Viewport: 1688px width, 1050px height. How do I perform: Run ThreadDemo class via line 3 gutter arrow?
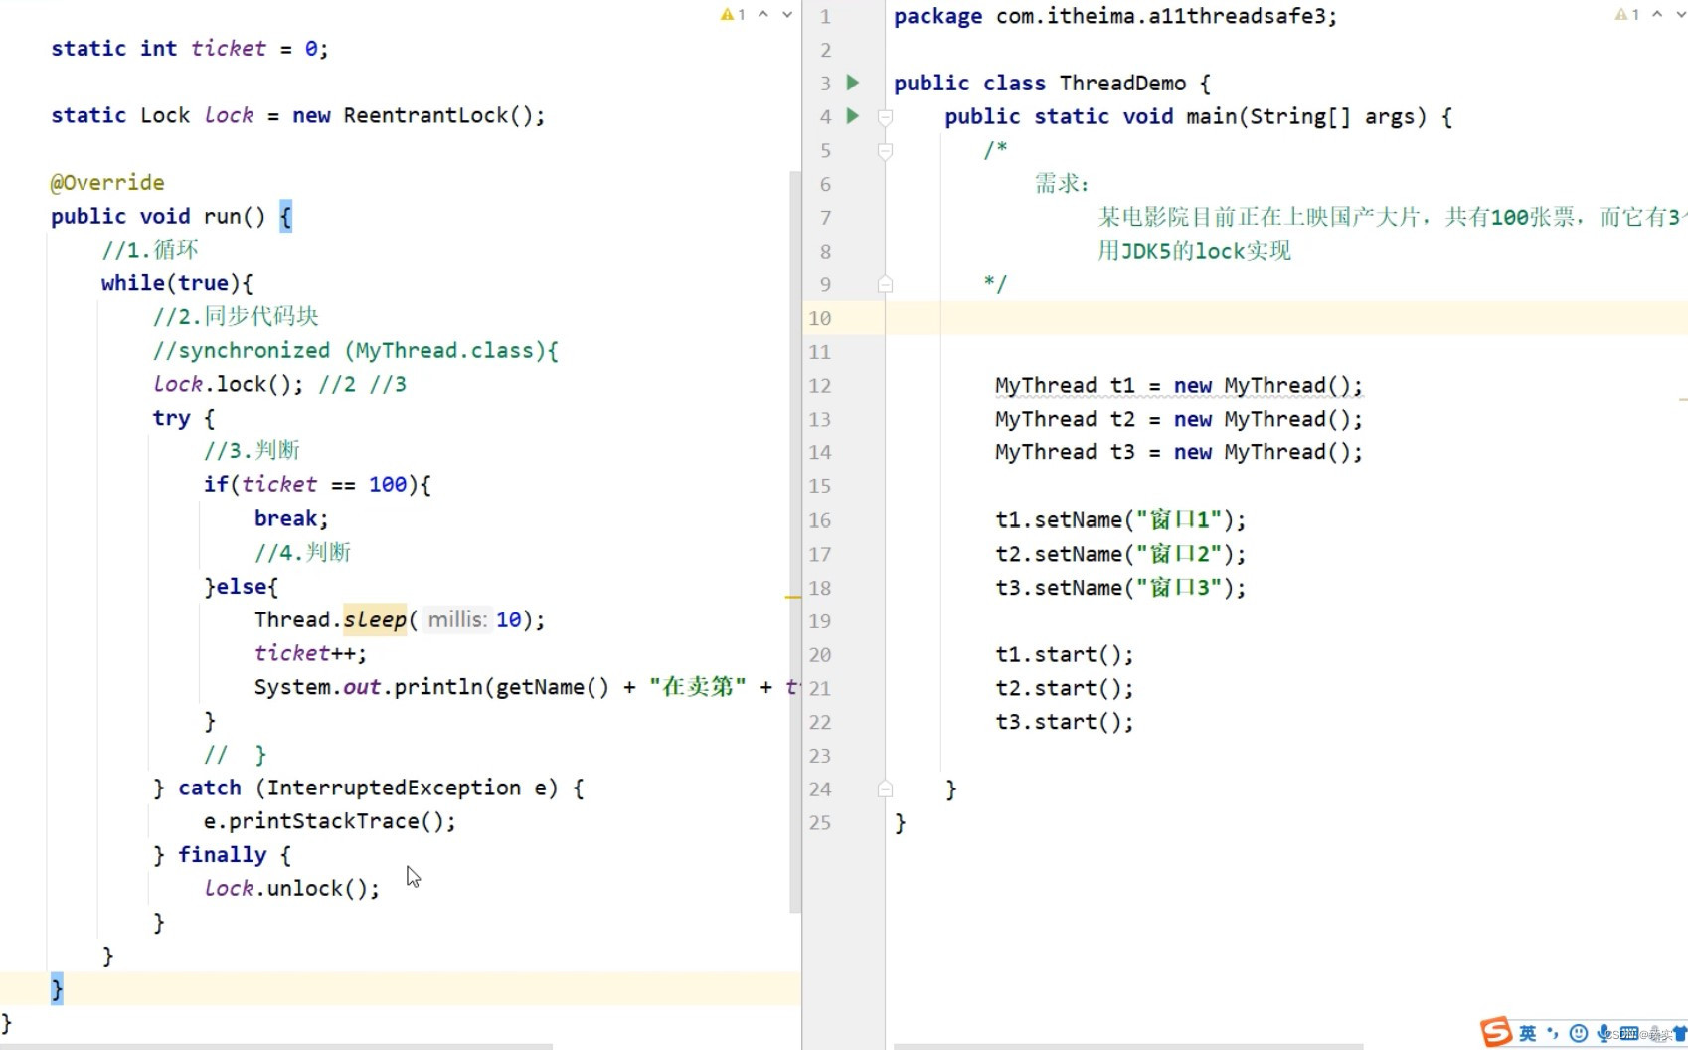tap(852, 83)
